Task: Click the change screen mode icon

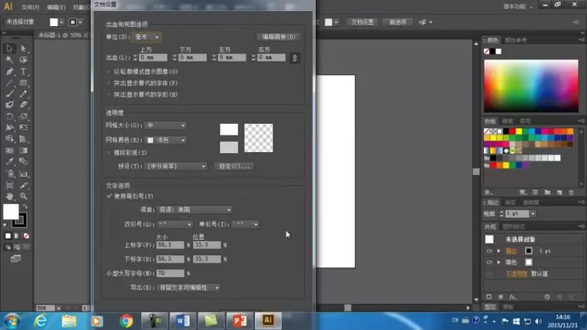Action: click(x=16, y=259)
